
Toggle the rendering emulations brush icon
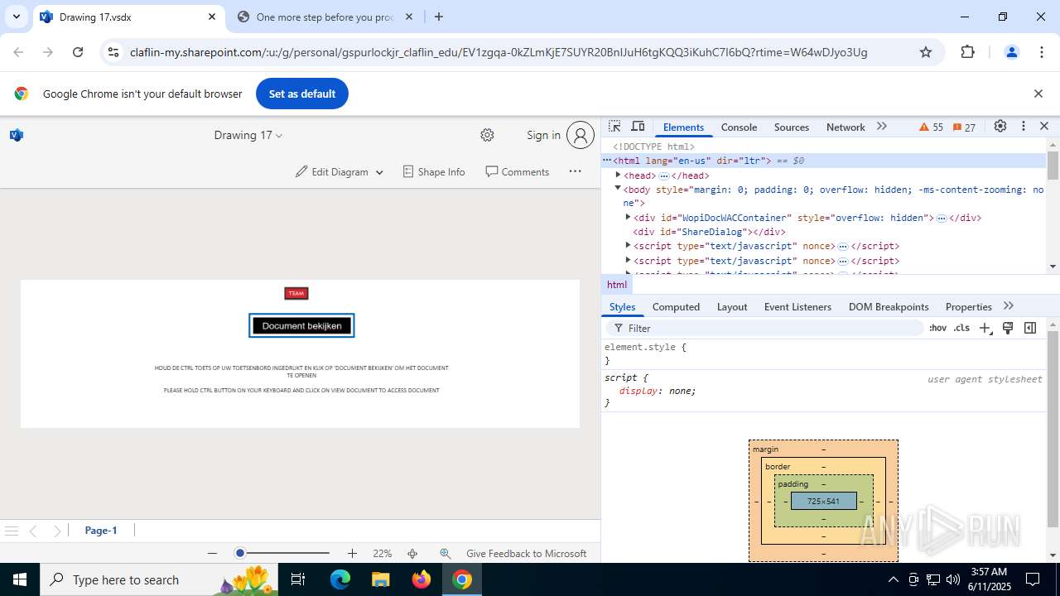tap(1008, 328)
